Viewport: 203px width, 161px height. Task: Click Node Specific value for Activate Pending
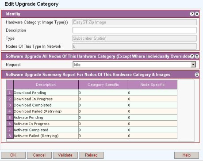point(153,118)
